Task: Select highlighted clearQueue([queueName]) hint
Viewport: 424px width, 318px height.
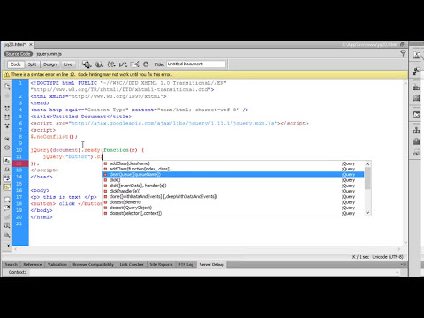Action: click(x=233, y=174)
